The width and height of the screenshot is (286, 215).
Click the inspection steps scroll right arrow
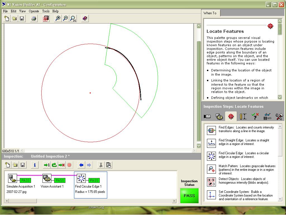coord(174,201)
